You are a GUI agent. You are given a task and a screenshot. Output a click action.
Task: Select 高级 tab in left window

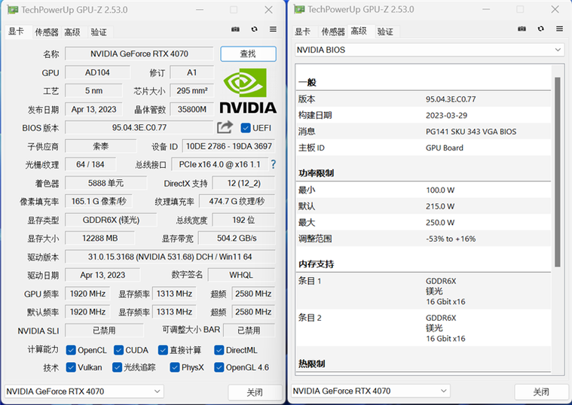click(x=72, y=32)
